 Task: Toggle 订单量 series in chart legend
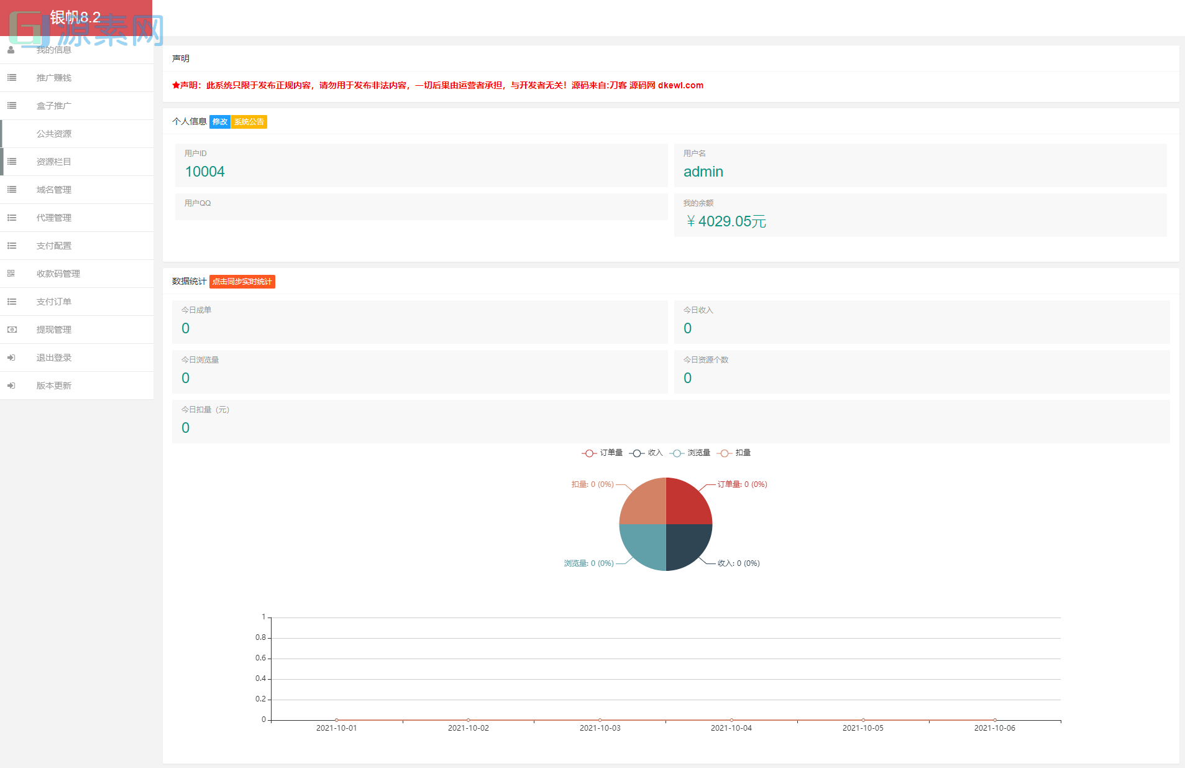(x=602, y=453)
